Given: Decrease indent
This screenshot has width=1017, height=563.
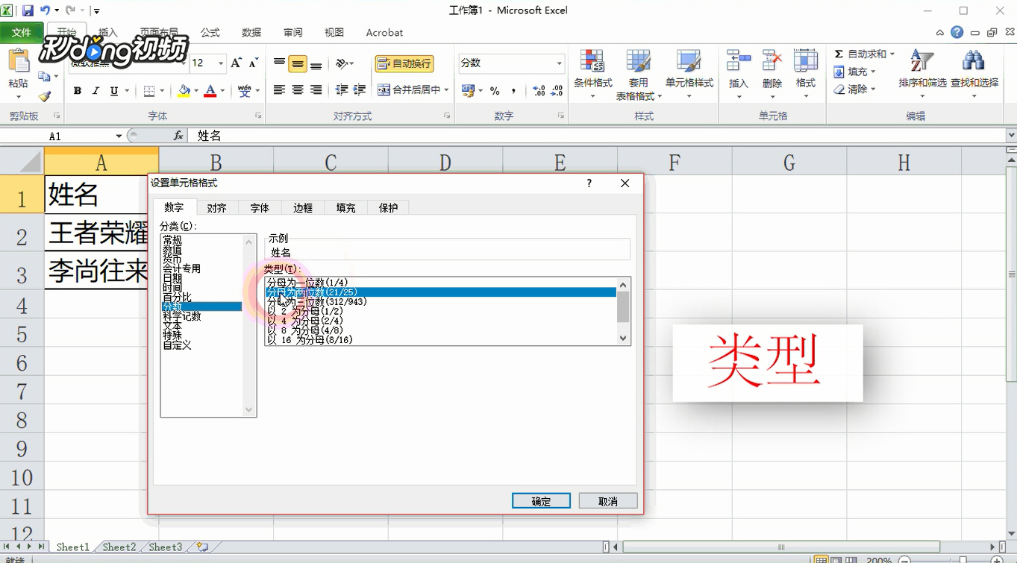Looking at the screenshot, I should point(342,90).
